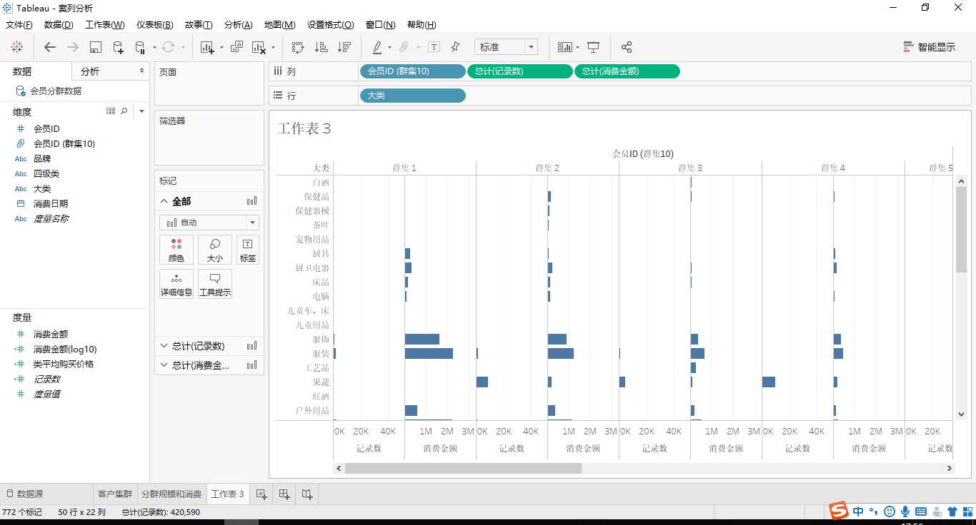Click the undo back arrow

coord(50,47)
